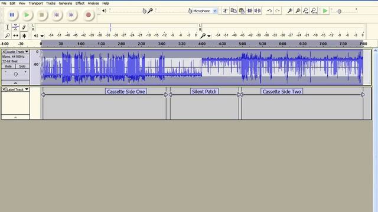
Task: Collapse the Audio Track with bottom arrow
Action: click(x=16, y=82)
